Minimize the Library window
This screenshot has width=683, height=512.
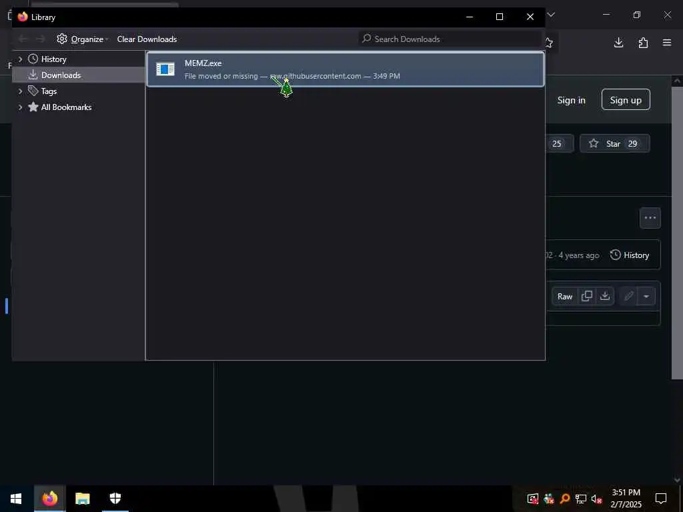[470, 17]
